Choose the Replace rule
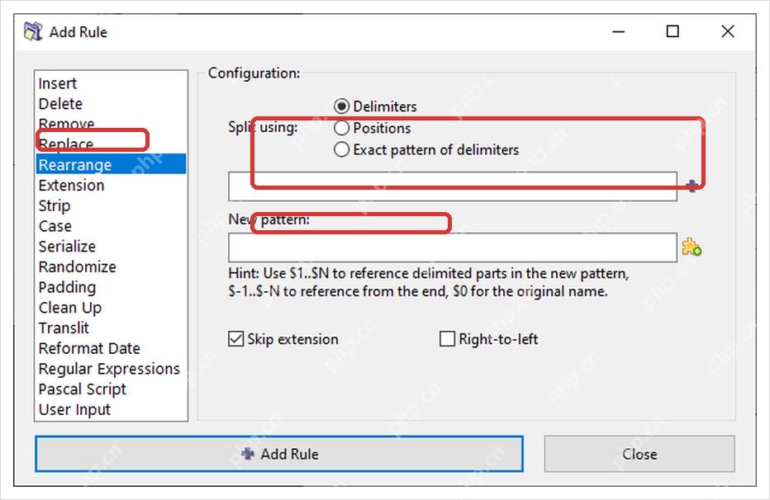The width and height of the screenshot is (770, 500). click(111, 144)
